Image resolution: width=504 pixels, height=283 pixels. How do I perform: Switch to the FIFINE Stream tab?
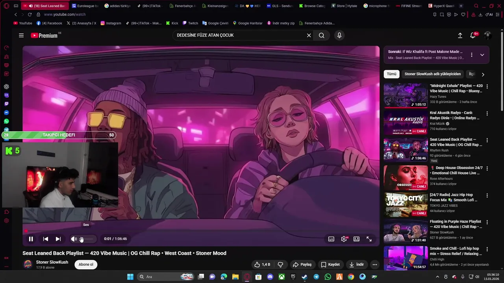[409, 6]
